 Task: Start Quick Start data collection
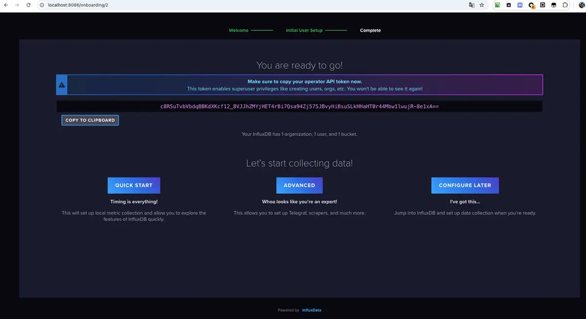click(134, 185)
